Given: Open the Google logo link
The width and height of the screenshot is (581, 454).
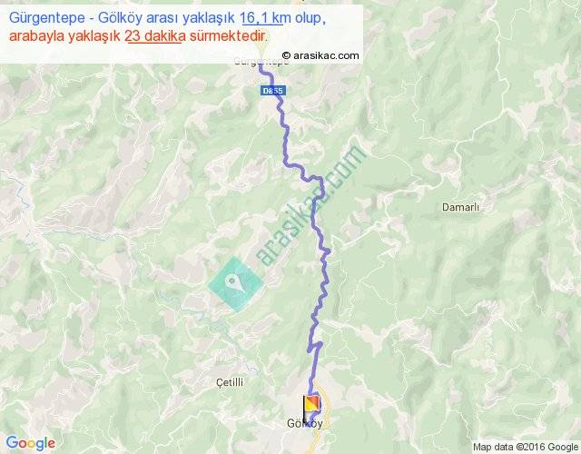Looking at the screenshot, I should click(30, 443).
